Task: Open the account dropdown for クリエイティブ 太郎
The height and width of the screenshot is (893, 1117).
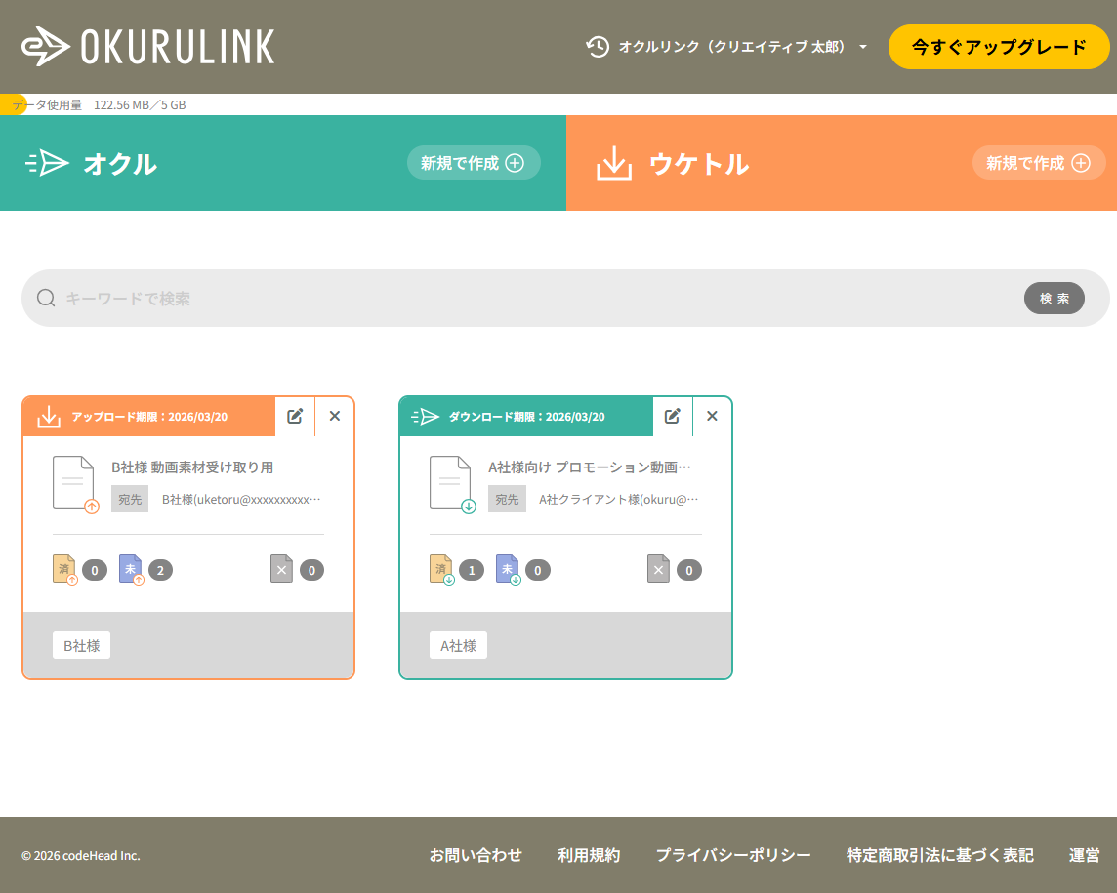Action: (x=862, y=46)
